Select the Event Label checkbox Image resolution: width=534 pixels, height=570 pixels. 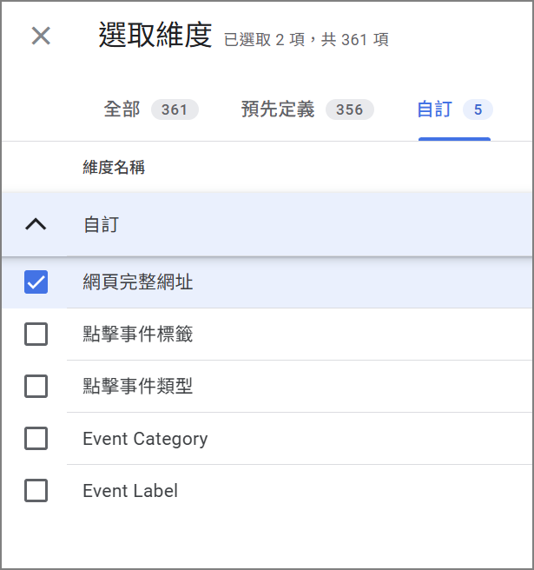(36, 491)
